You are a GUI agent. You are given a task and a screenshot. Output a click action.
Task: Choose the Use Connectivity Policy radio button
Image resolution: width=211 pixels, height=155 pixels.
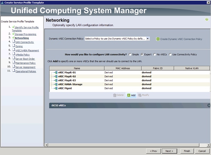pos(170,55)
